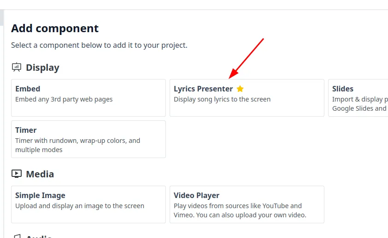Click 'Timer with rundown, wrap-up colors' description
The height and width of the screenshot is (238, 388).
pyautogui.click(x=78, y=145)
